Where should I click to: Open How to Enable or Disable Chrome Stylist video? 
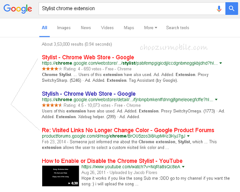[x=112, y=161]
